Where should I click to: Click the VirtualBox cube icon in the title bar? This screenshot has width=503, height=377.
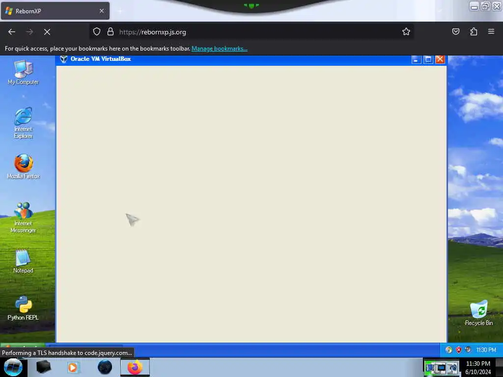click(x=63, y=59)
